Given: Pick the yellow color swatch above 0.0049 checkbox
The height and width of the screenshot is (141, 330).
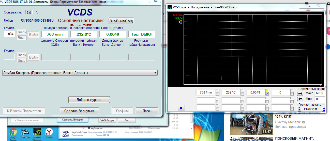Looking at the screenshot, I should [x=267, y=90].
